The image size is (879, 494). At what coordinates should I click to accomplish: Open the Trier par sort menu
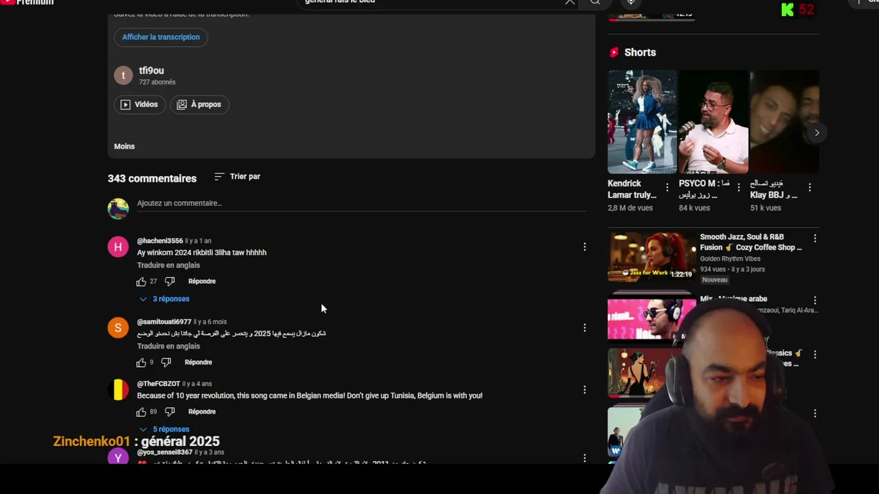click(x=237, y=176)
